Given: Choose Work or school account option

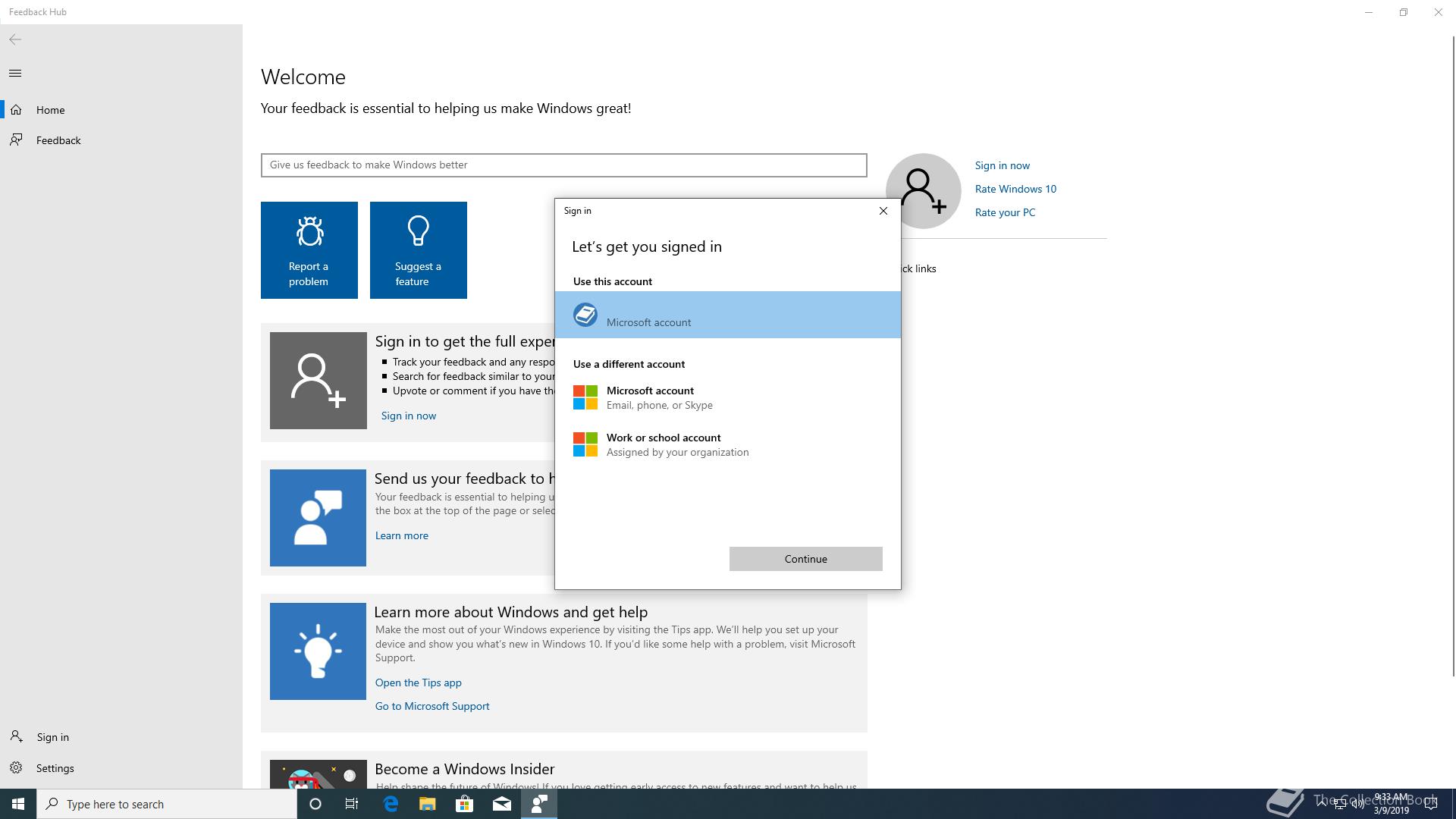Looking at the screenshot, I should [x=728, y=444].
